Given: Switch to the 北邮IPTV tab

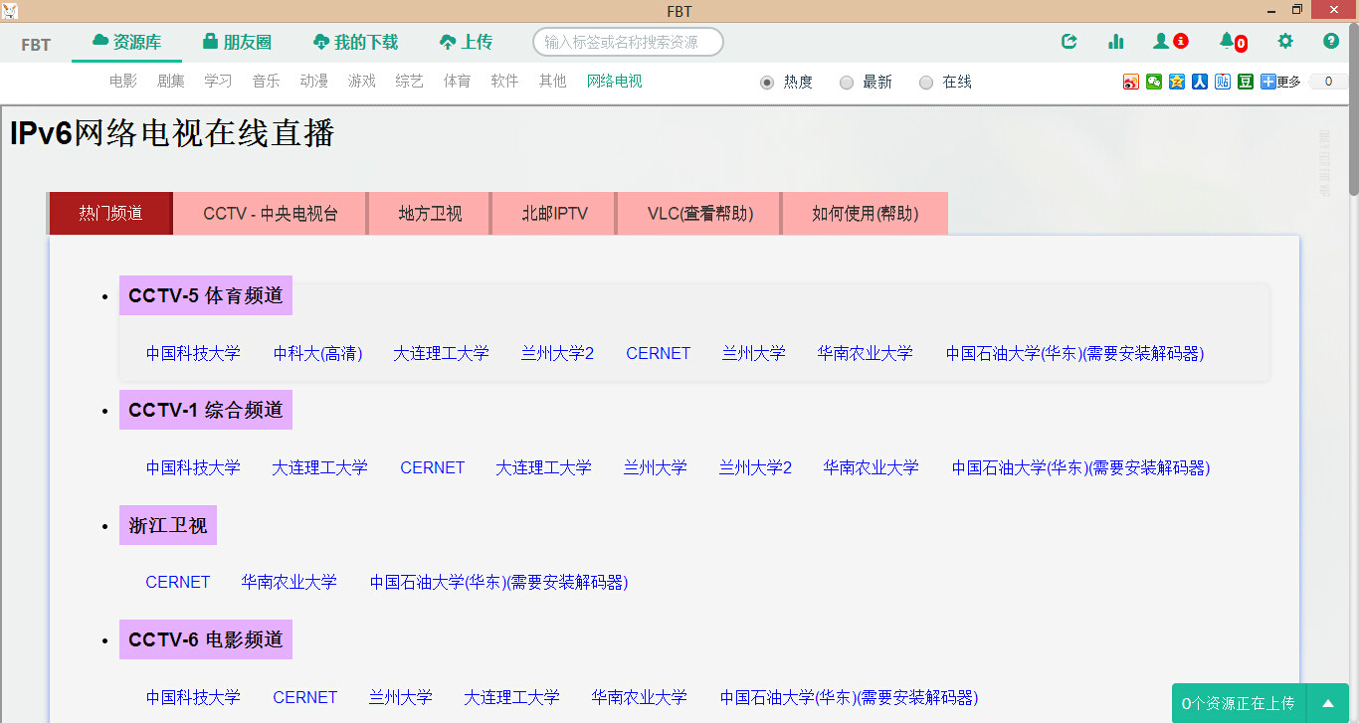Looking at the screenshot, I should coord(554,213).
